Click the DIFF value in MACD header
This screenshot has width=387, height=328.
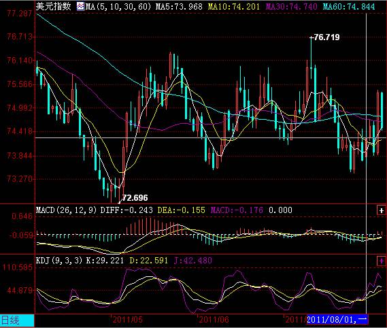coord(127,210)
